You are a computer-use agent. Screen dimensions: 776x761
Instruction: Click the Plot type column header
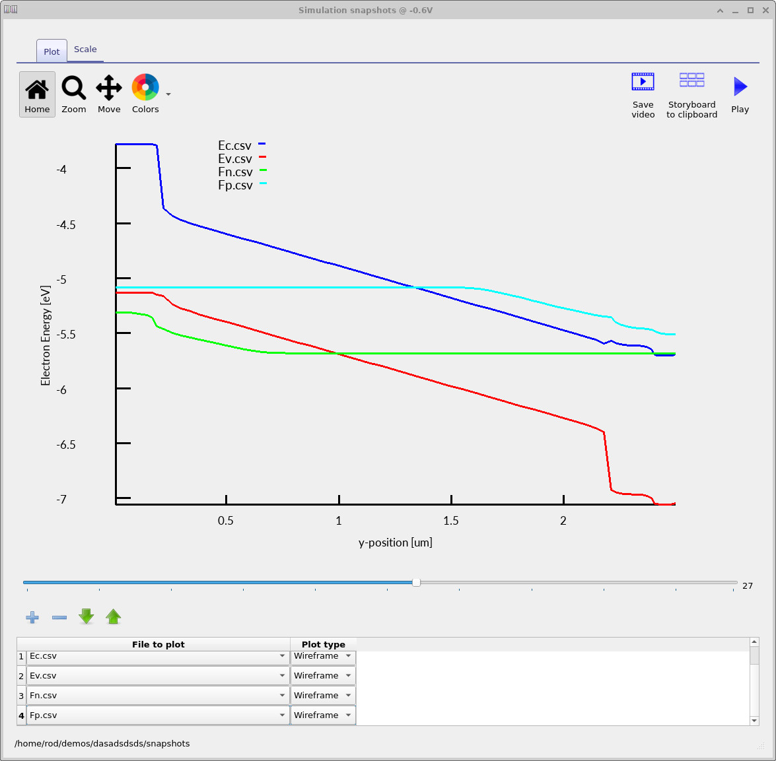(x=323, y=644)
